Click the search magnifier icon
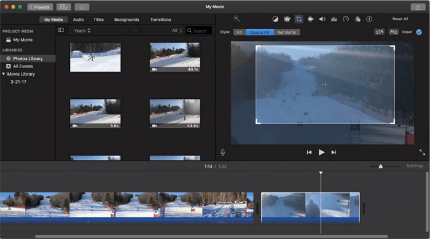430x239 pixels. point(189,31)
